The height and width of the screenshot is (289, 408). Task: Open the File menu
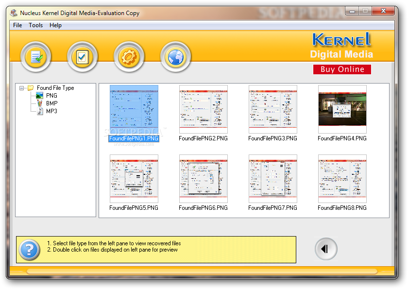(17, 25)
